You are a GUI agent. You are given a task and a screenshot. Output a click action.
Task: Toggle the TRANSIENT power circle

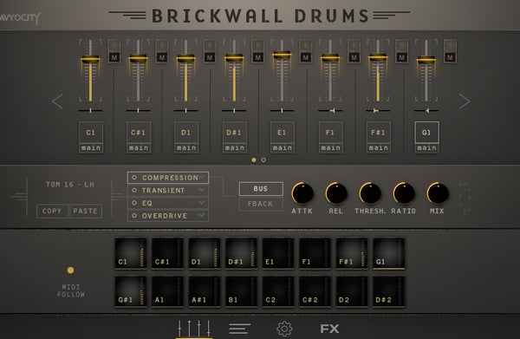(134, 191)
